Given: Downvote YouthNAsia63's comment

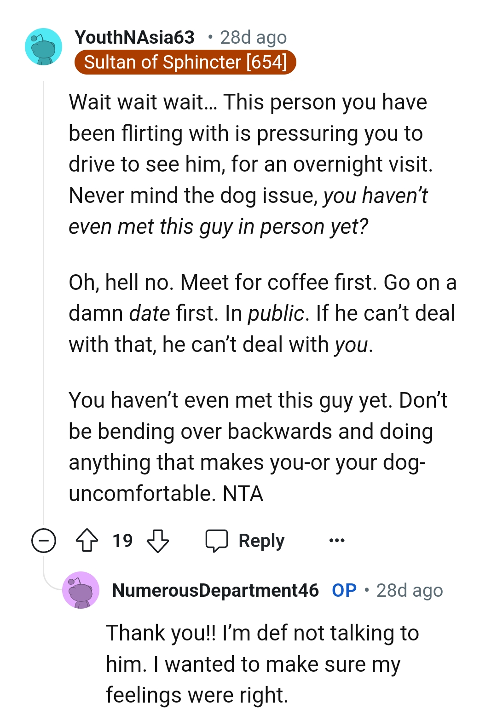Looking at the screenshot, I should pos(157,541).
